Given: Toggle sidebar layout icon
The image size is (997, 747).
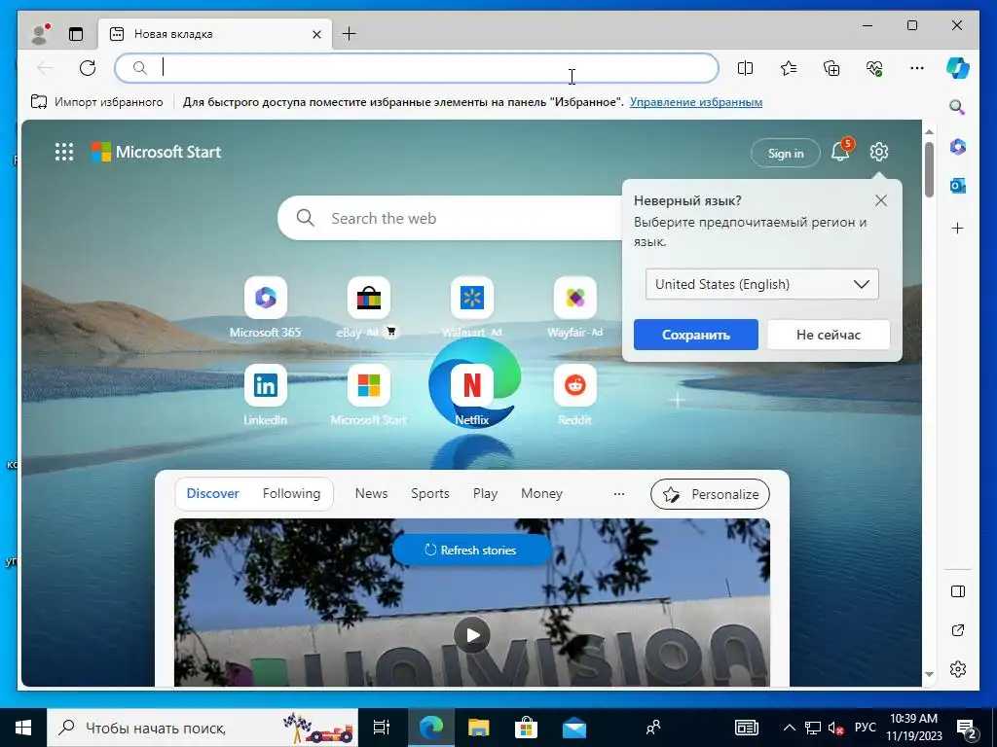Looking at the screenshot, I should (958, 591).
